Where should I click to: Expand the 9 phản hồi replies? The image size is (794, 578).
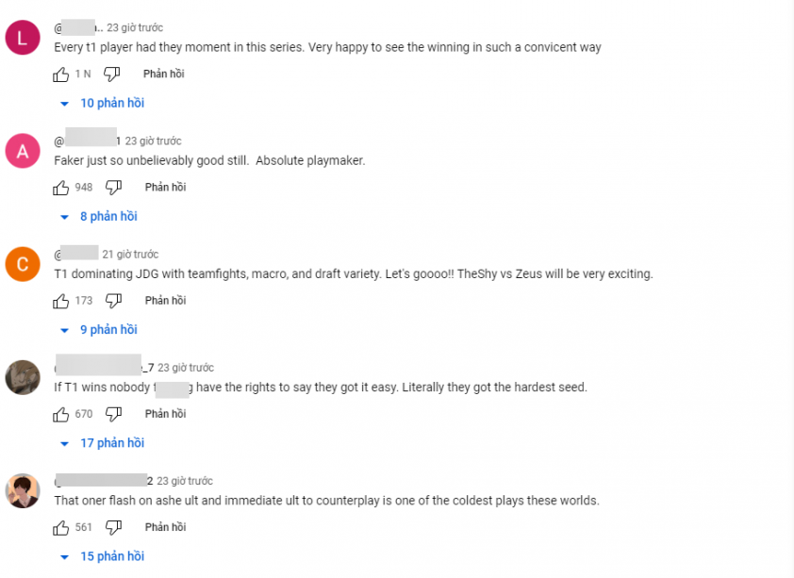(99, 330)
